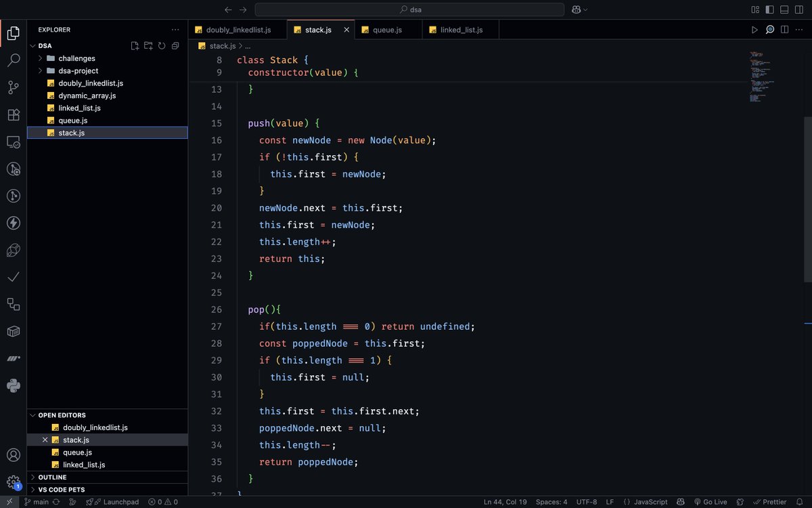Select queue.js in Open Editors
This screenshot has height=508, width=812.
coord(108,452)
